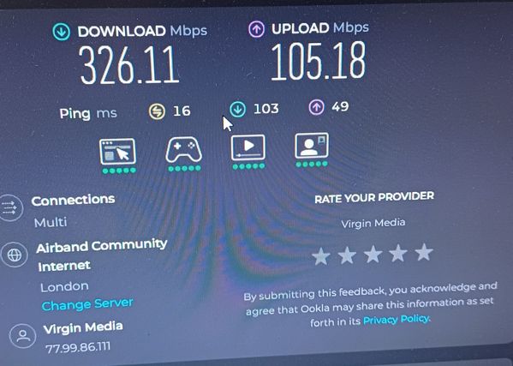Click the yellow idle ping icon
This screenshot has height=366, width=513.
157,111
